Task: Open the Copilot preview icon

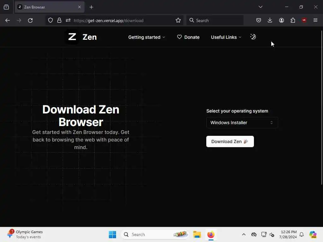Action: pos(313,234)
